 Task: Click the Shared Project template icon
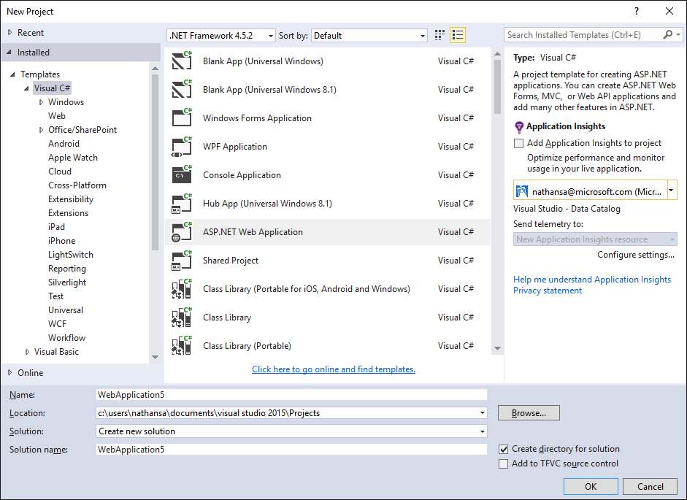tap(181, 260)
